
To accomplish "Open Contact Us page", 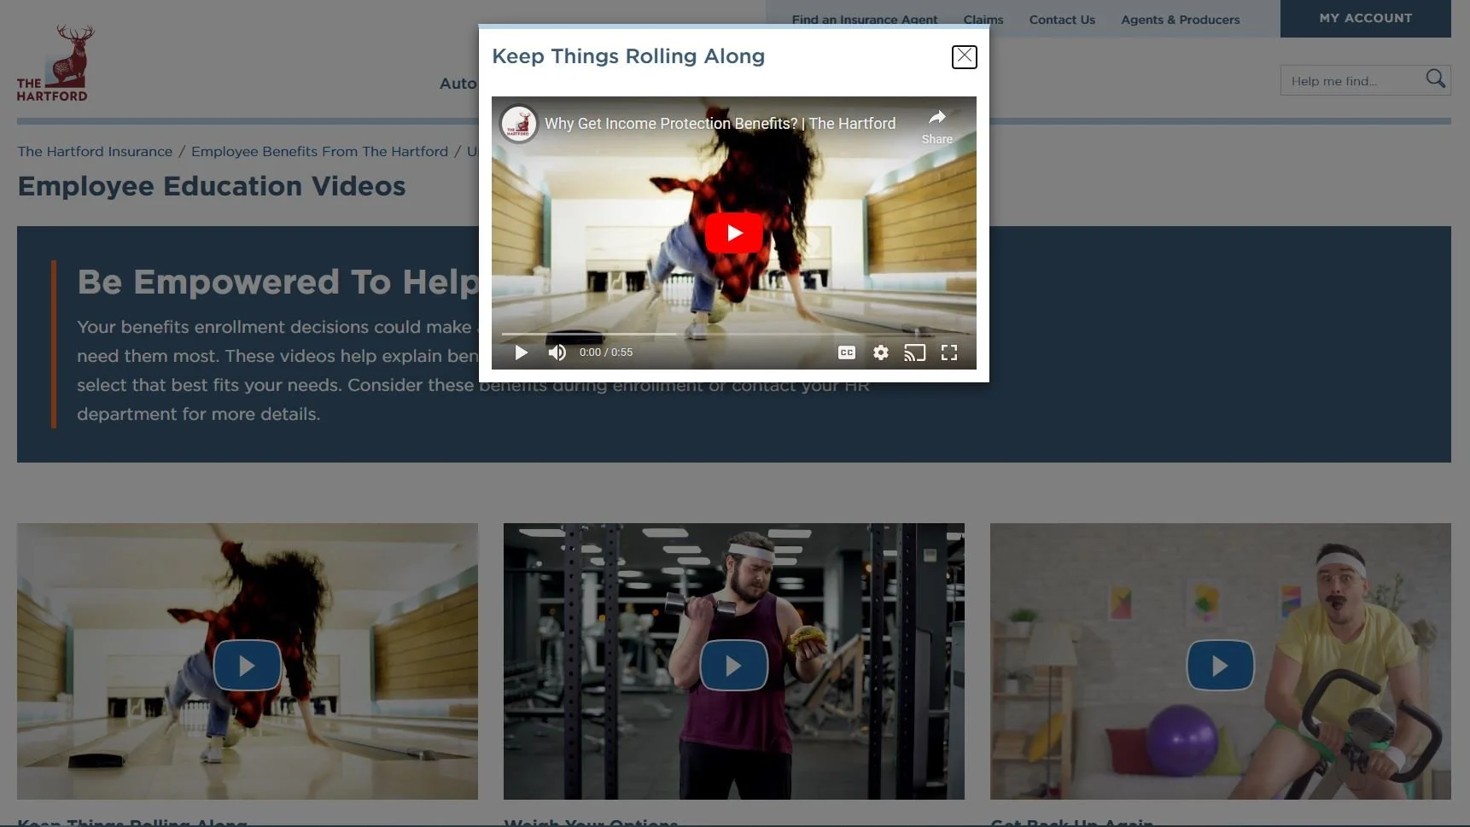I will 1062,20.
